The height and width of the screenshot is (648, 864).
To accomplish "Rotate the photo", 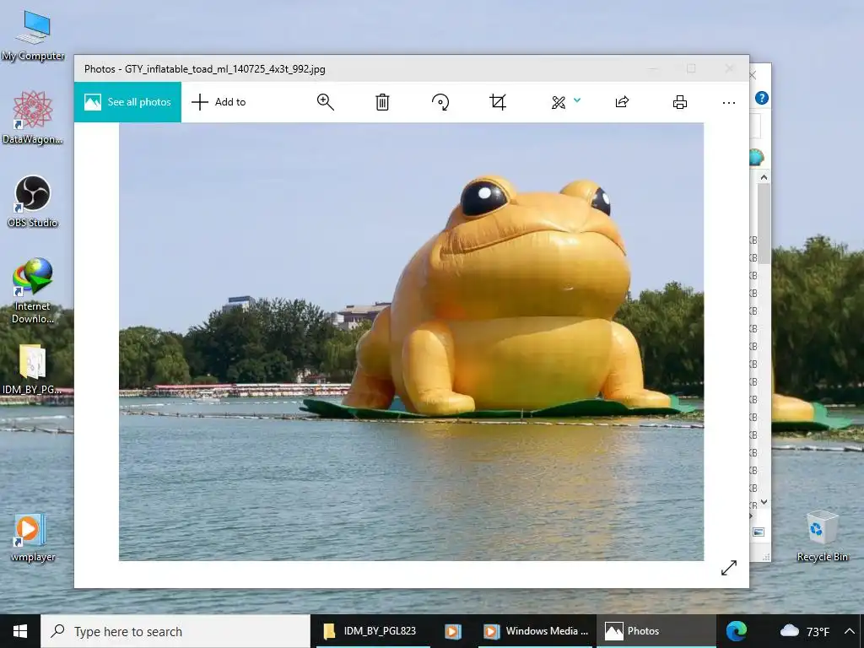I will pos(440,102).
